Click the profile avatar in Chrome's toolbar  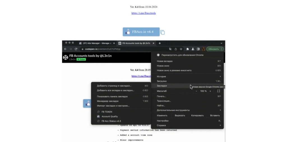coord(203,49)
